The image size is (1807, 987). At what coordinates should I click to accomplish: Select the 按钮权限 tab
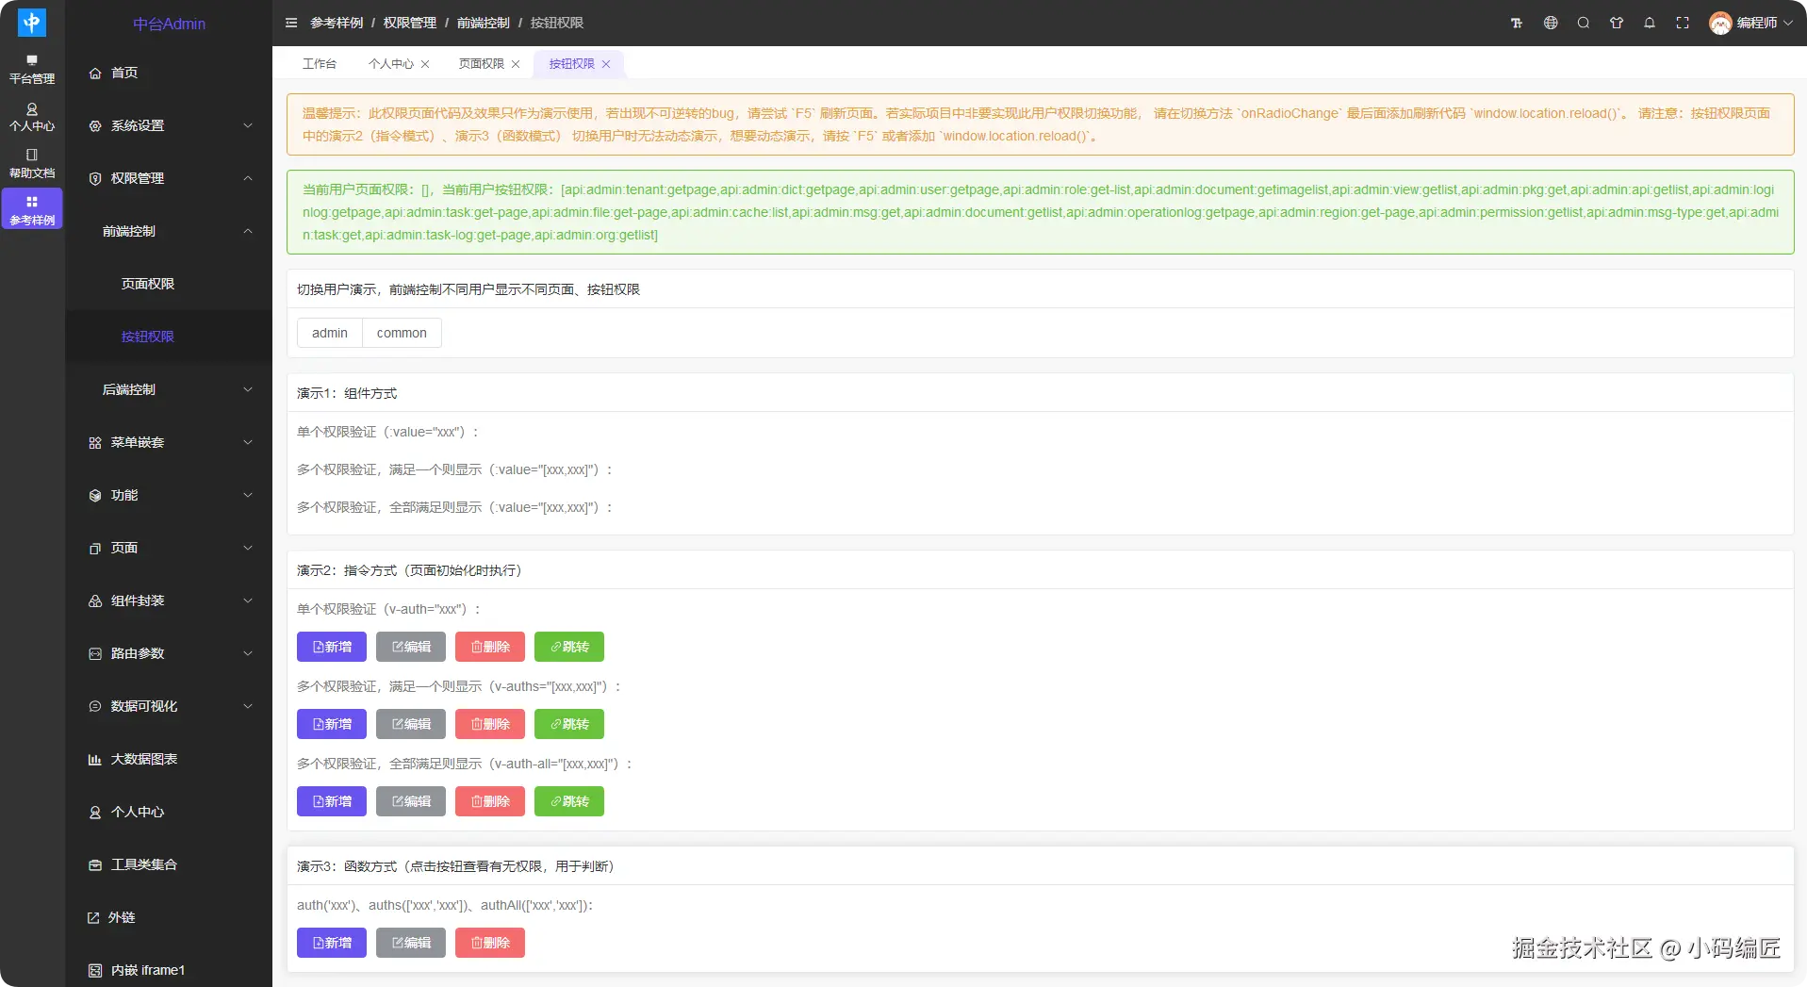point(572,63)
